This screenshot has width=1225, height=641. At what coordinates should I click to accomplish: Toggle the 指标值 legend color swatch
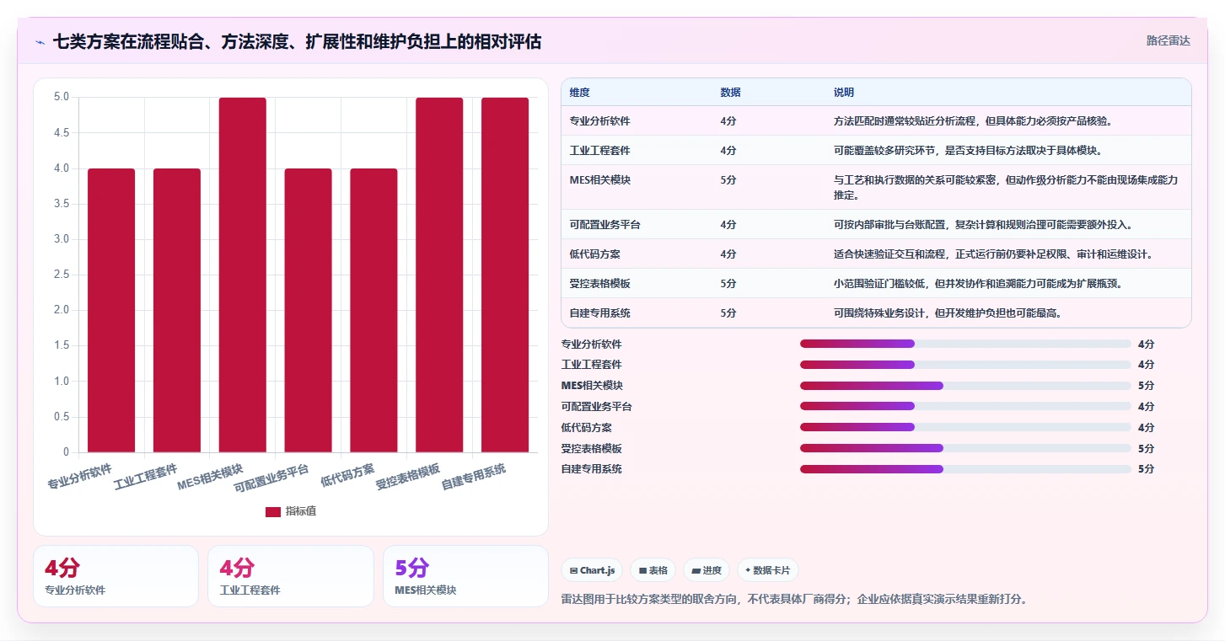point(273,511)
